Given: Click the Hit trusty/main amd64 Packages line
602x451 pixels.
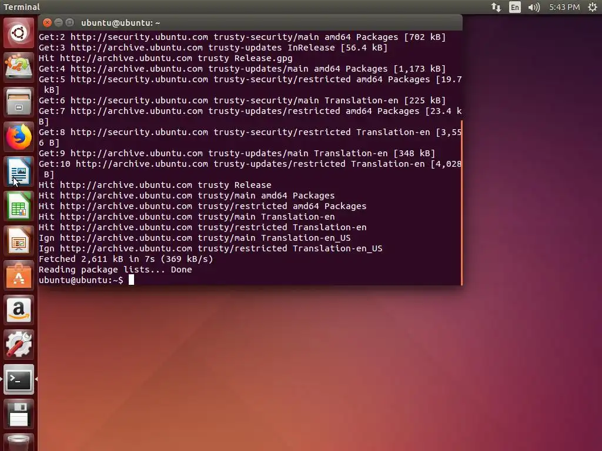Looking at the screenshot, I should pos(186,196).
